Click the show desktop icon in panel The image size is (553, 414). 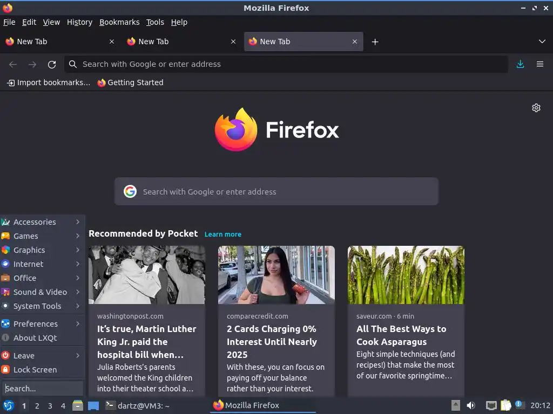[93, 405]
